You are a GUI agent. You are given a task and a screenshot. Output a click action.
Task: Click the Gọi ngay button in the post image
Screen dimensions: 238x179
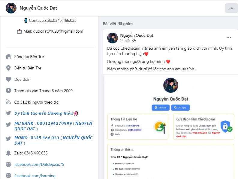[180, 108]
